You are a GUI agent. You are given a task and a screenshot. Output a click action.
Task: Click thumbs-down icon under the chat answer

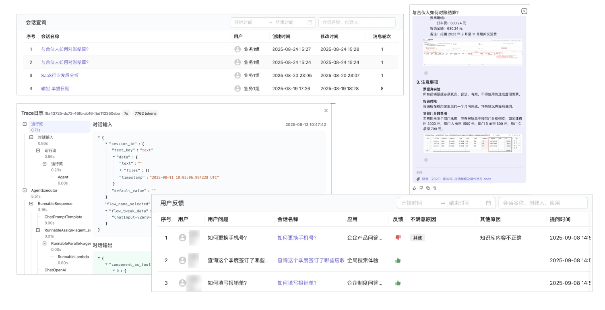(x=421, y=188)
